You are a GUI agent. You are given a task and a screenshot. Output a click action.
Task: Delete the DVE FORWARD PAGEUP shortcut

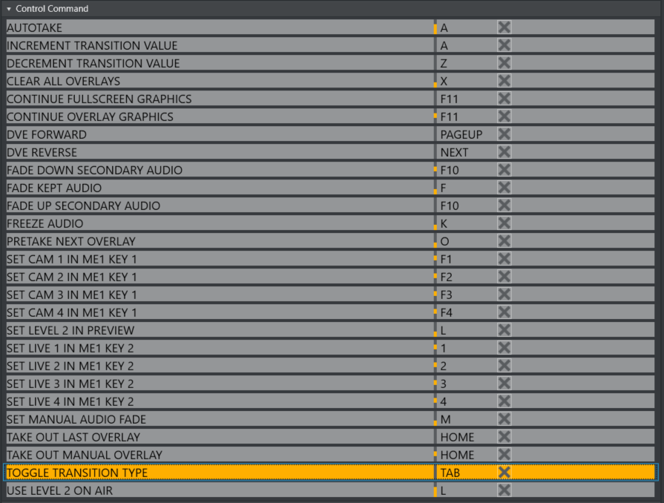tap(504, 134)
